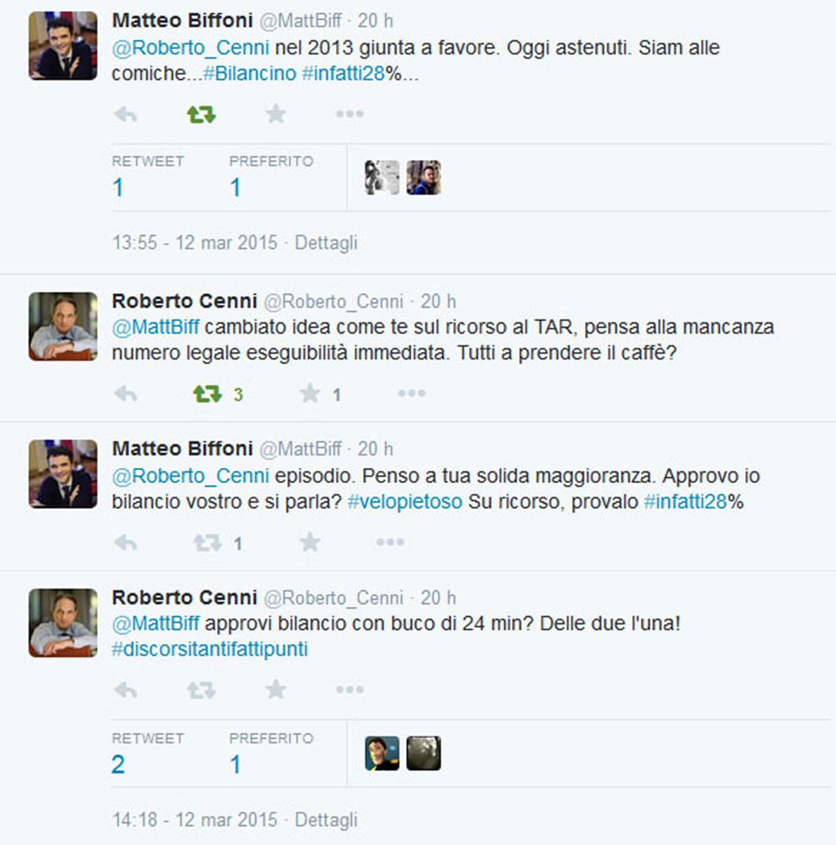The width and height of the screenshot is (836, 845).
Task: Undo retweet on Biffoni's #Bilancino tweet
Action: pyautogui.click(x=201, y=114)
